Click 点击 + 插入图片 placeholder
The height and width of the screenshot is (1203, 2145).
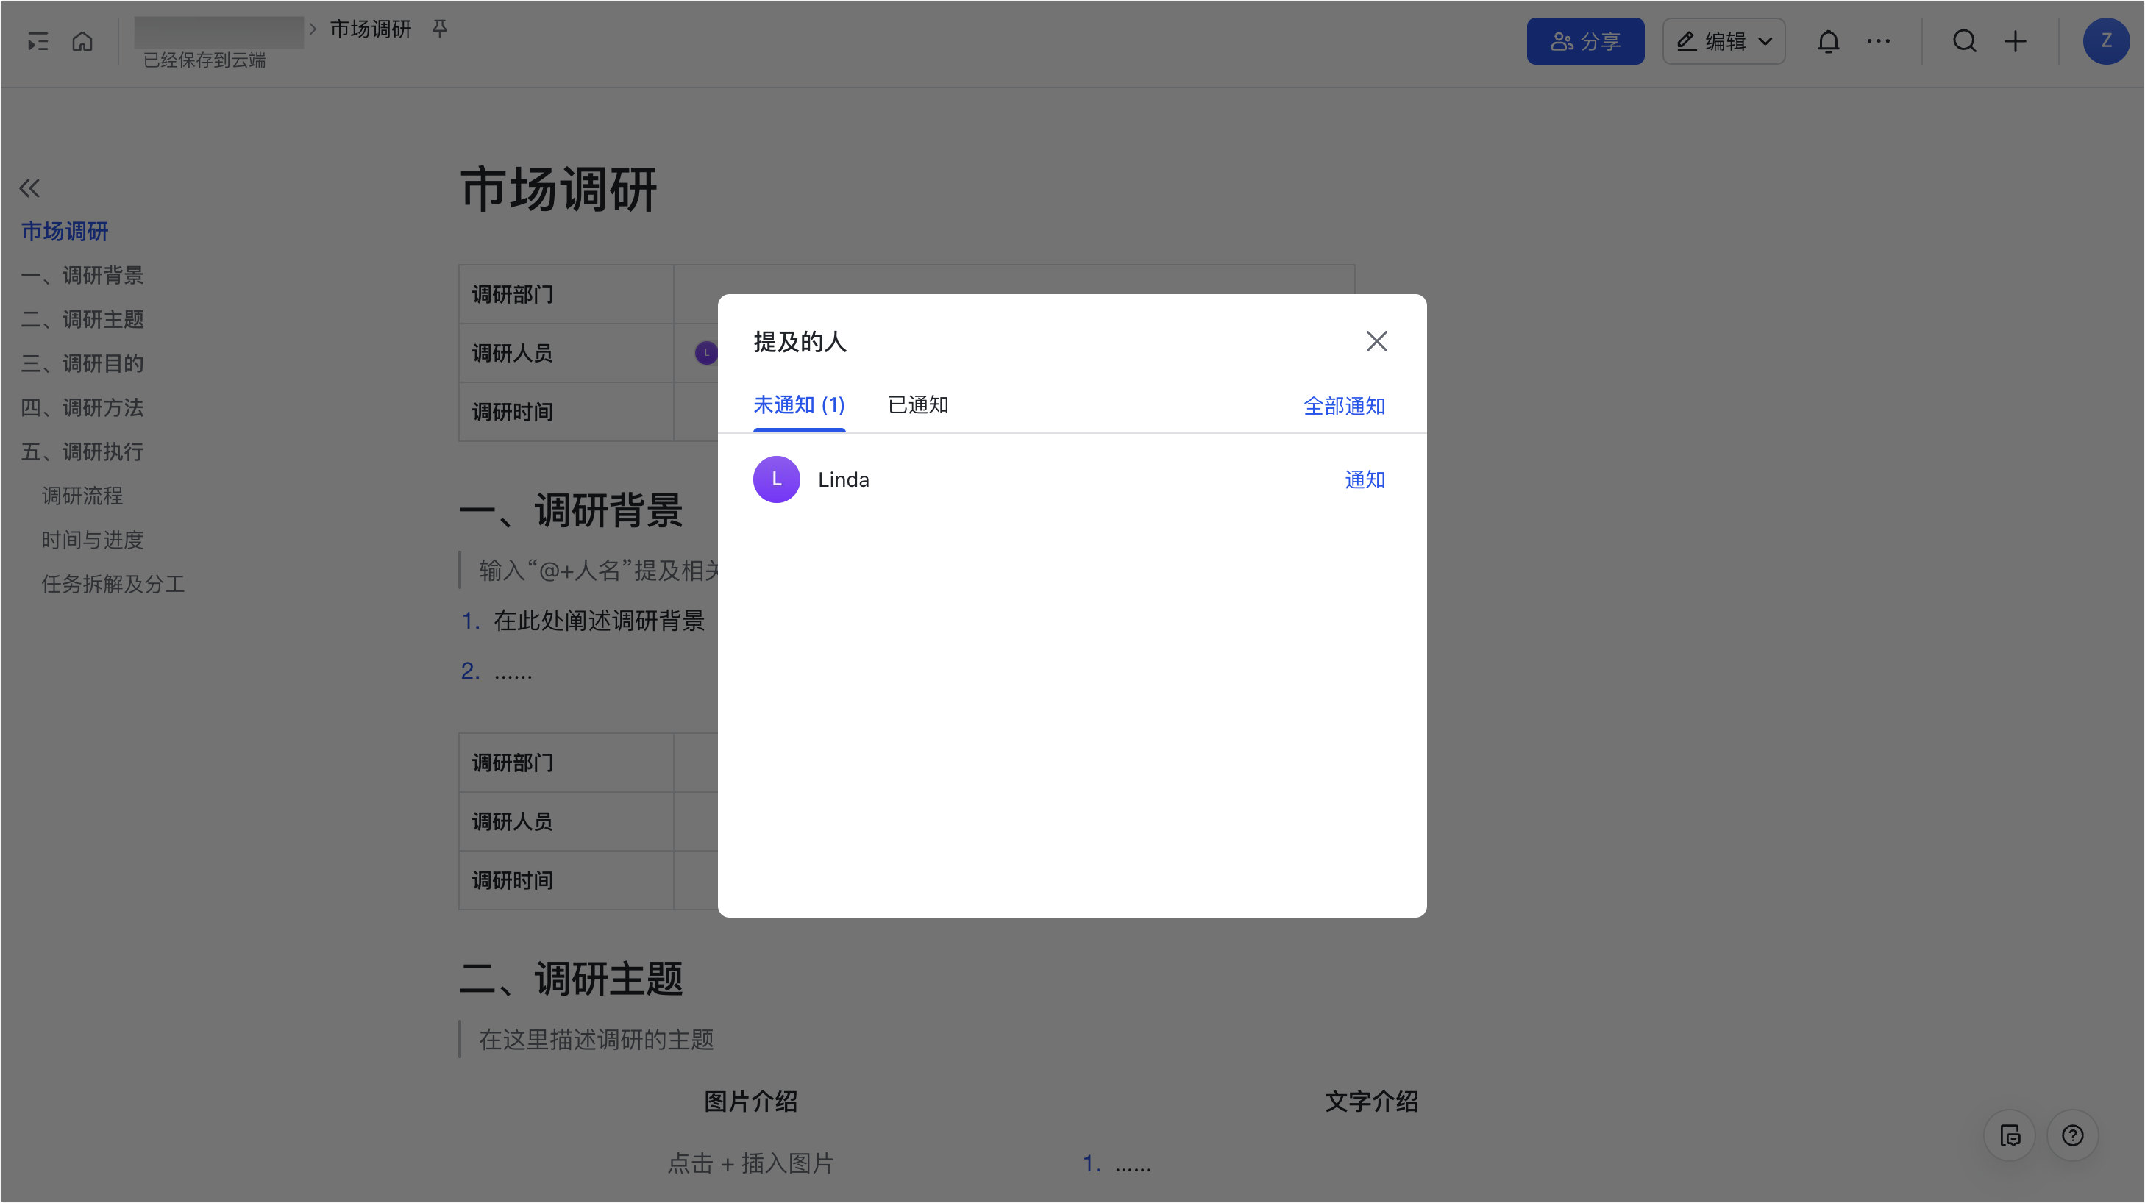point(750,1163)
